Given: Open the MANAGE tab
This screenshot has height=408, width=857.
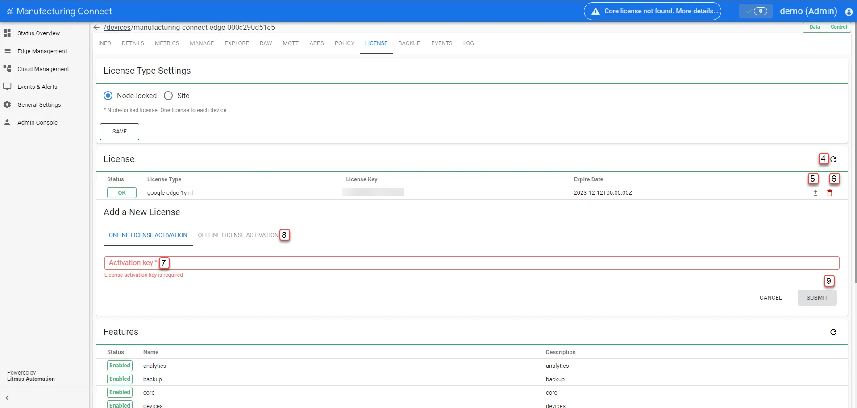Looking at the screenshot, I should click(202, 43).
